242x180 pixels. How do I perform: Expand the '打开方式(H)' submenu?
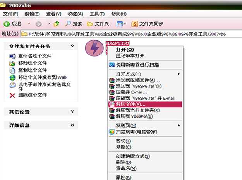[145, 74]
